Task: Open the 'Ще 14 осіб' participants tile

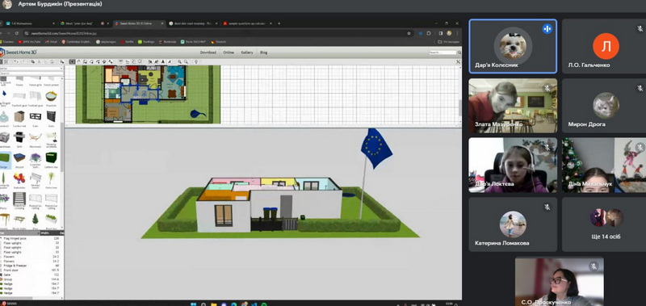Action: (x=605, y=224)
